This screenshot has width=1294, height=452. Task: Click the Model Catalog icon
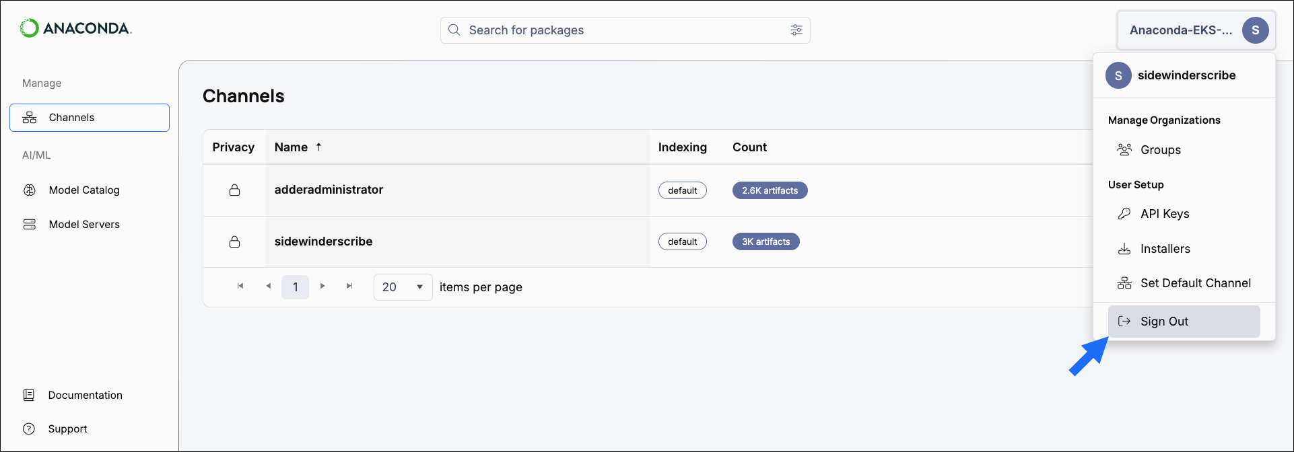(30, 190)
